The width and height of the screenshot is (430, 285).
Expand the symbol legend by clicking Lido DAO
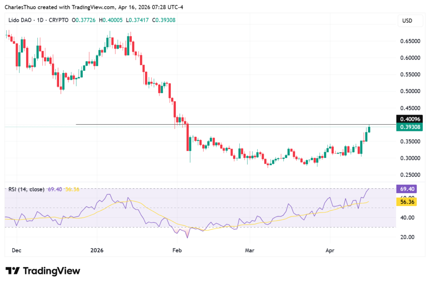[x=18, y=20]
